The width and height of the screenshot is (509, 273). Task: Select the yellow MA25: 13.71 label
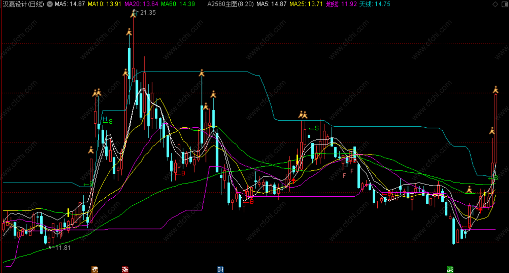tap(306, 4)
